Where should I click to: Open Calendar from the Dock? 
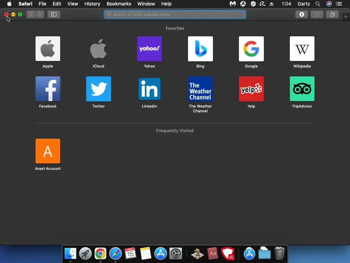click(x=130, y=254)
